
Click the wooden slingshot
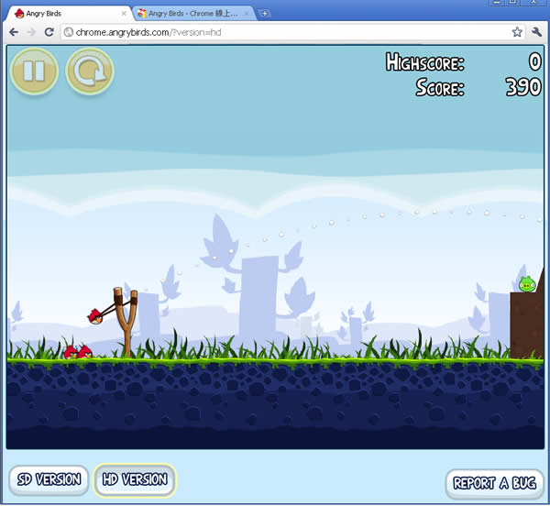[126, 322]
